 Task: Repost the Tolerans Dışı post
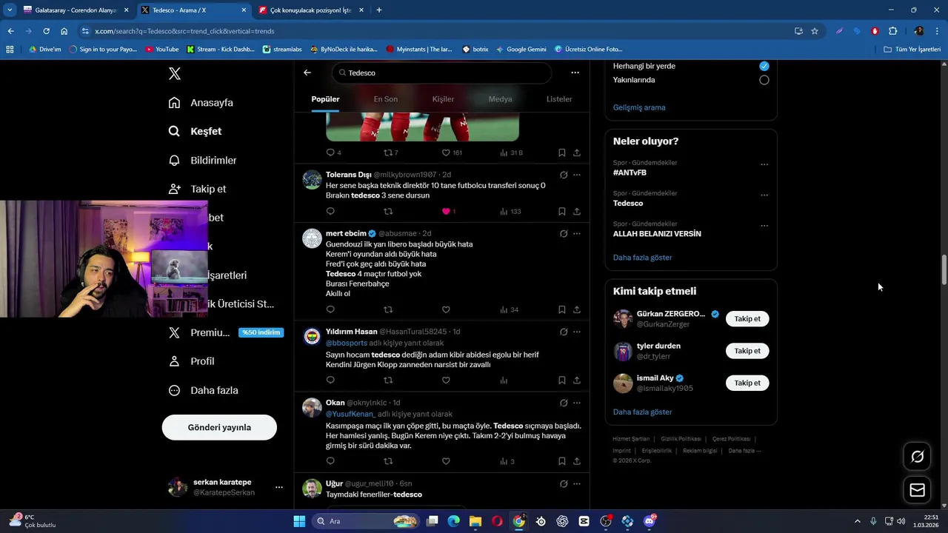(388, 212)
